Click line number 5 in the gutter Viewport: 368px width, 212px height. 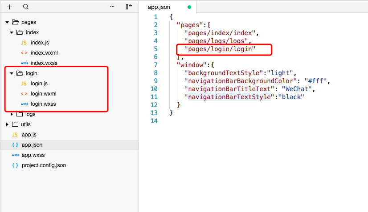pyautogui.click(x=155, y=49)
